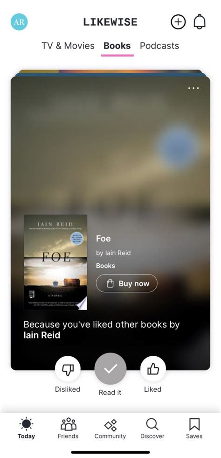Switch to the Podcasts tab

click(159, 46)
